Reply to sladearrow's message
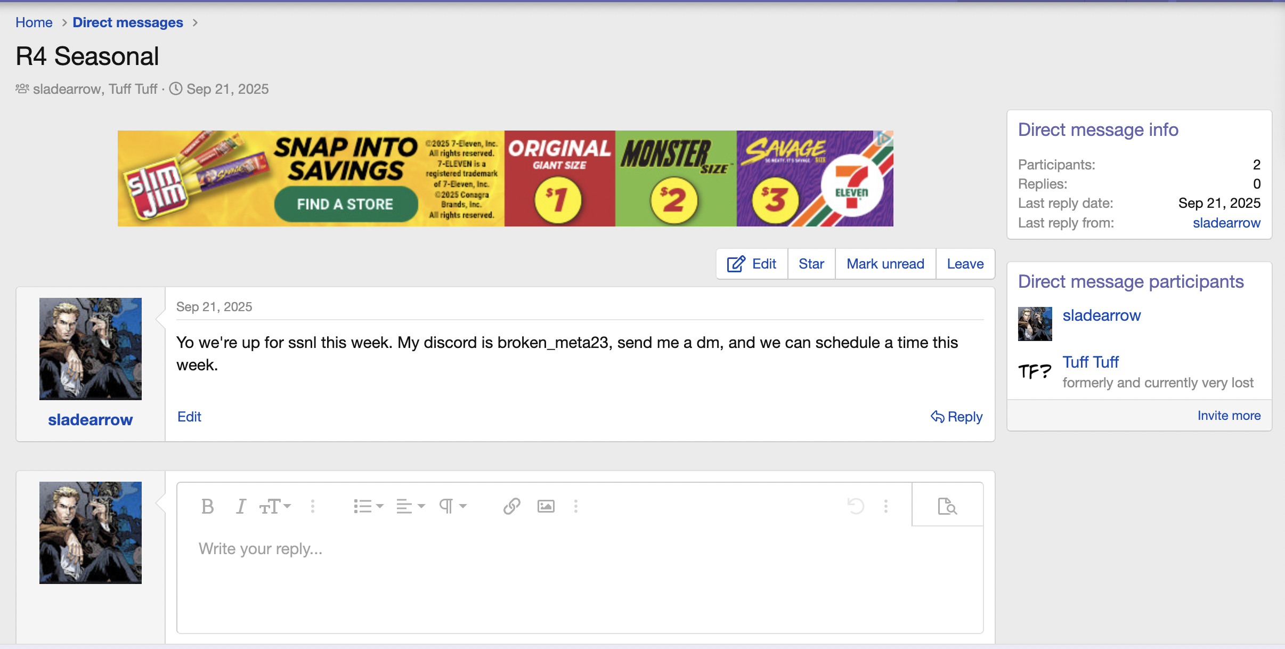Screen dimensions: 1285x649 pyautogui.click(x=956, y=417)
